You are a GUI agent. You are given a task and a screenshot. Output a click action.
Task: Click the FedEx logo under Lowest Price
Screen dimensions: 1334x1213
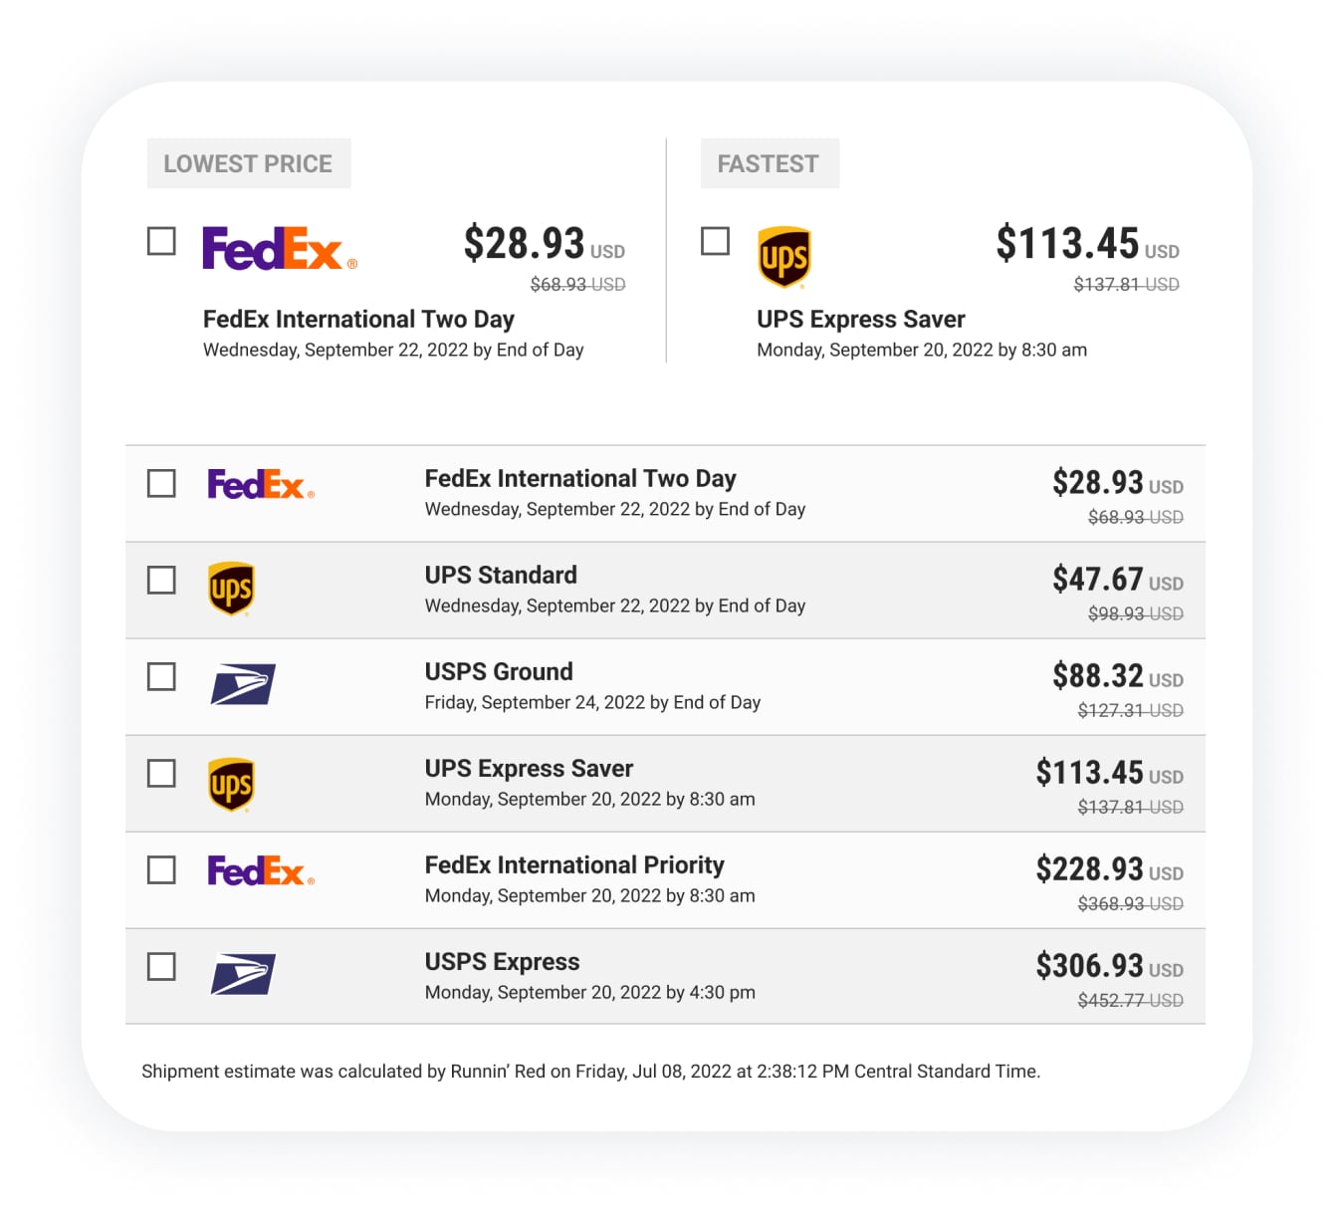coord(280,249)
